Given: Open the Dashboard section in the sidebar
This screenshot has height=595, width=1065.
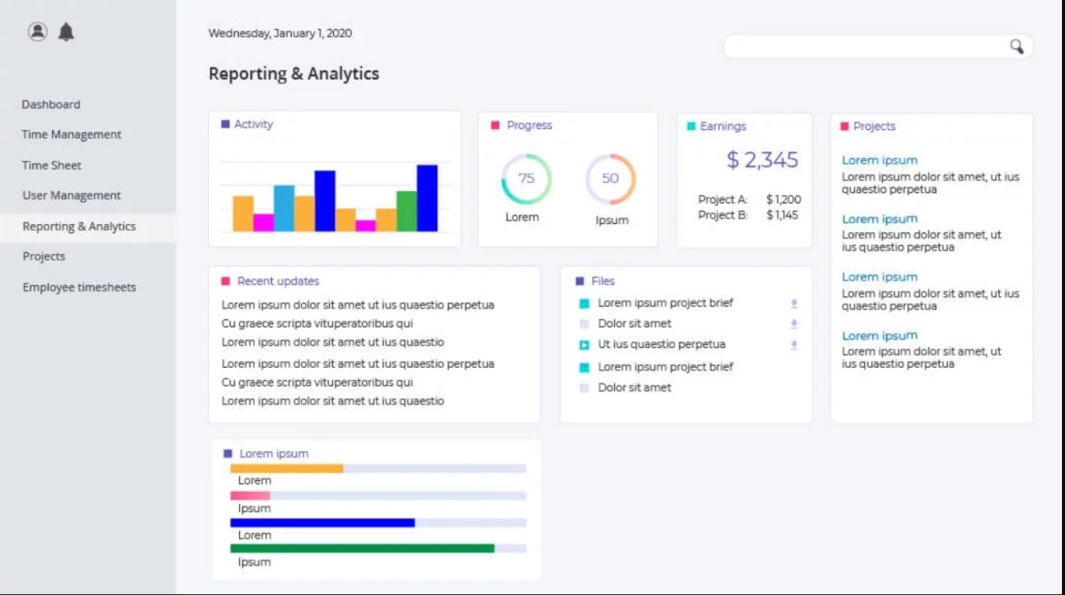Looking at the screenshot, I should click(51, 104).
